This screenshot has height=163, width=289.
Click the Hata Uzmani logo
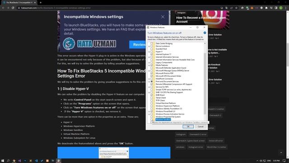tap(89, 44)
